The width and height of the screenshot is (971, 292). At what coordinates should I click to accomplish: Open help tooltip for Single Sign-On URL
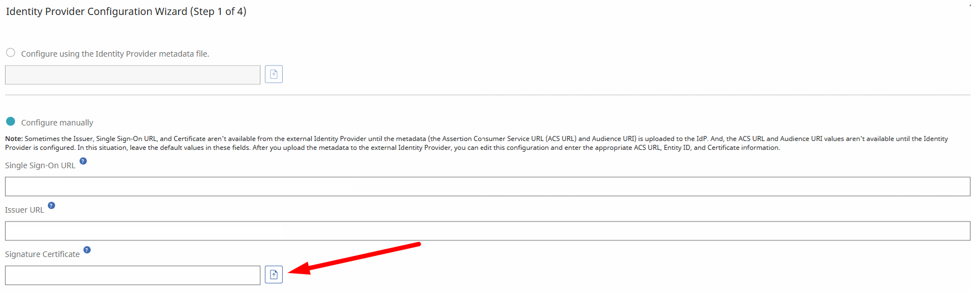(x=83, y=161)
